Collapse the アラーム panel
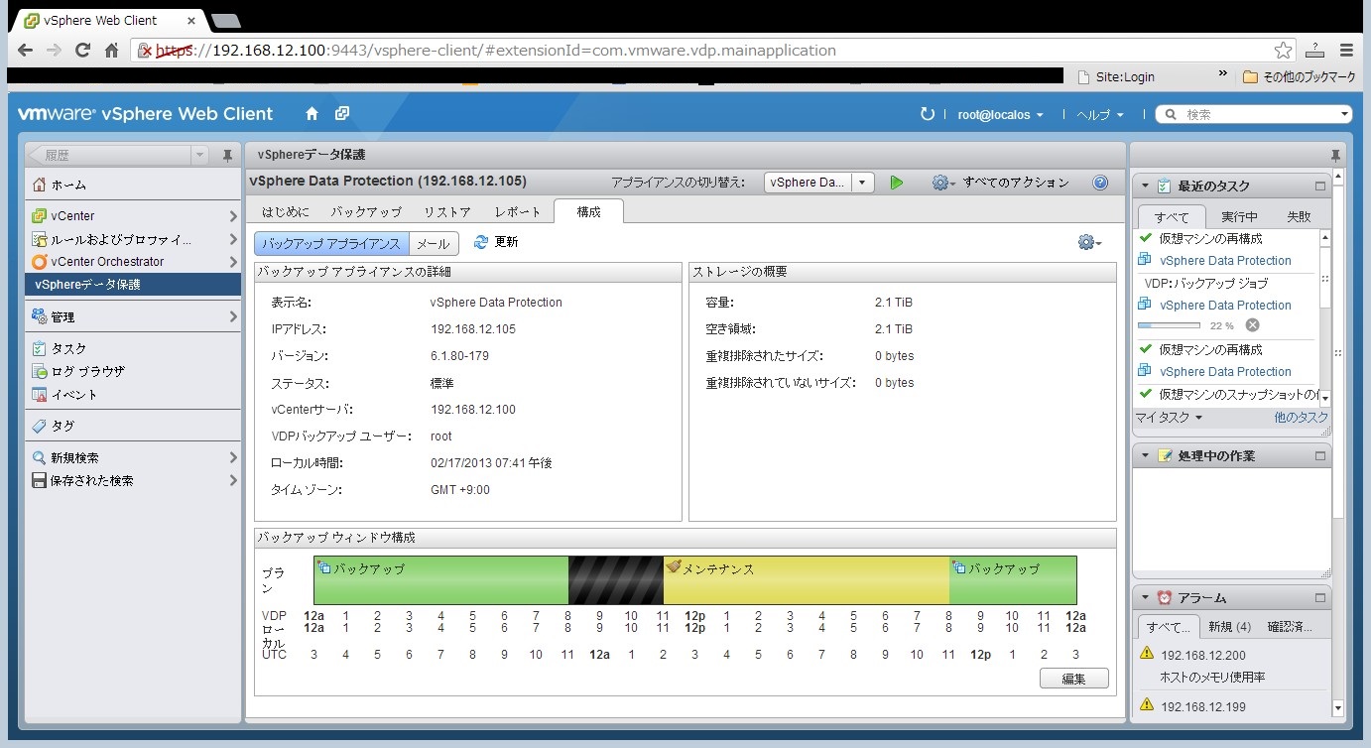This screenshot has width=1371, height=748. pos(1146,598)
